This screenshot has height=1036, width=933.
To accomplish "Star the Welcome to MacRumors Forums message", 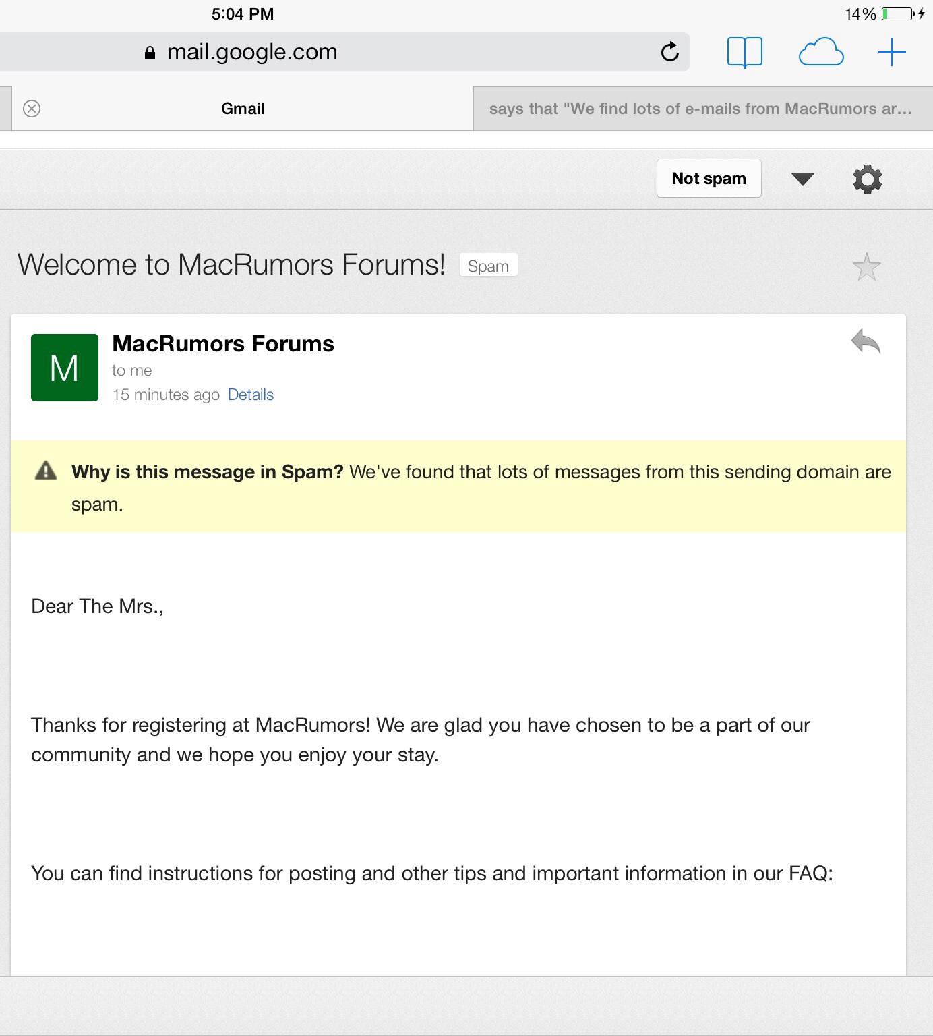I will click(866, 266).
